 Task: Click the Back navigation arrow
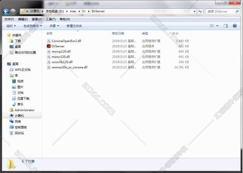[x=6, y=11]
